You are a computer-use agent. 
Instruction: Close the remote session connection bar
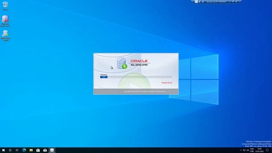click(236, 2)
